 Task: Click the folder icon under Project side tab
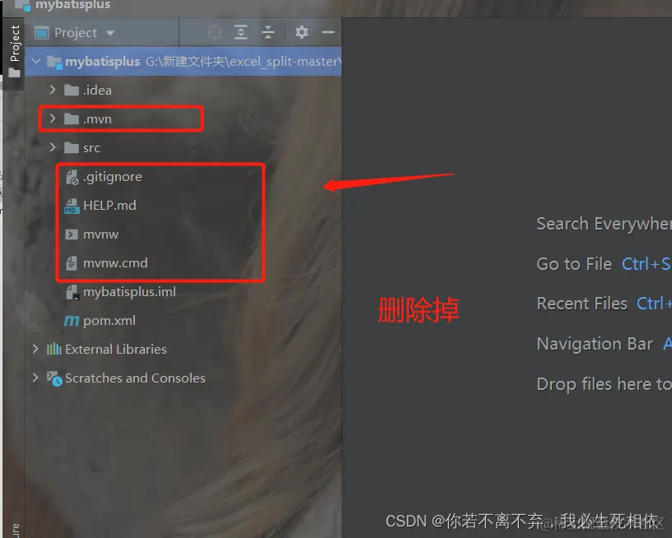[15, 73]
